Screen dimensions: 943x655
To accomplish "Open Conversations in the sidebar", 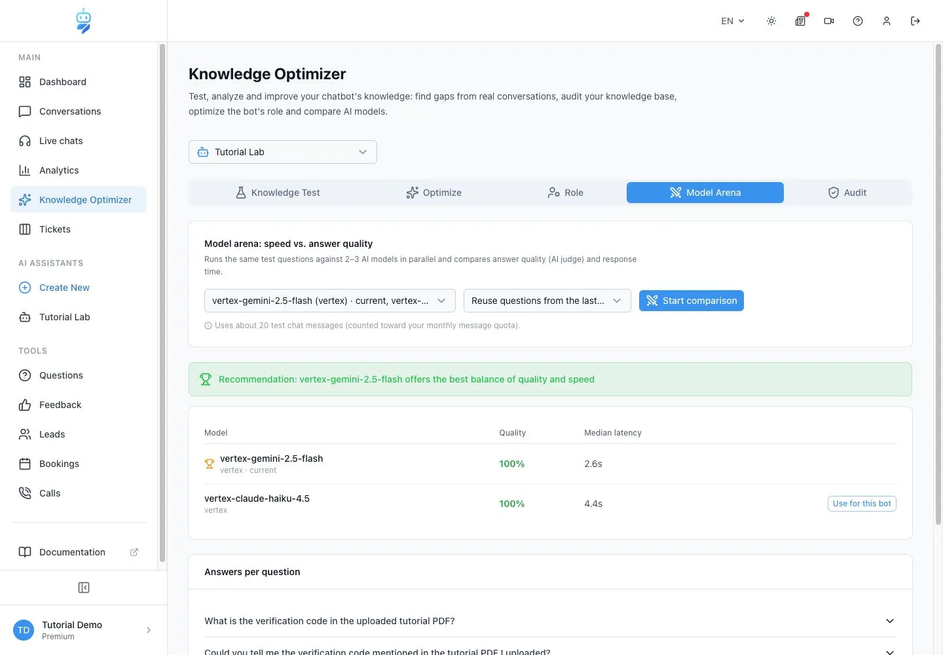I will [79, 111].
